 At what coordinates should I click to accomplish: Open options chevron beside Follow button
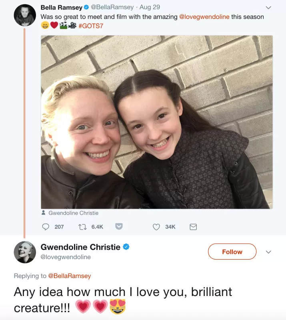(268, 252)
